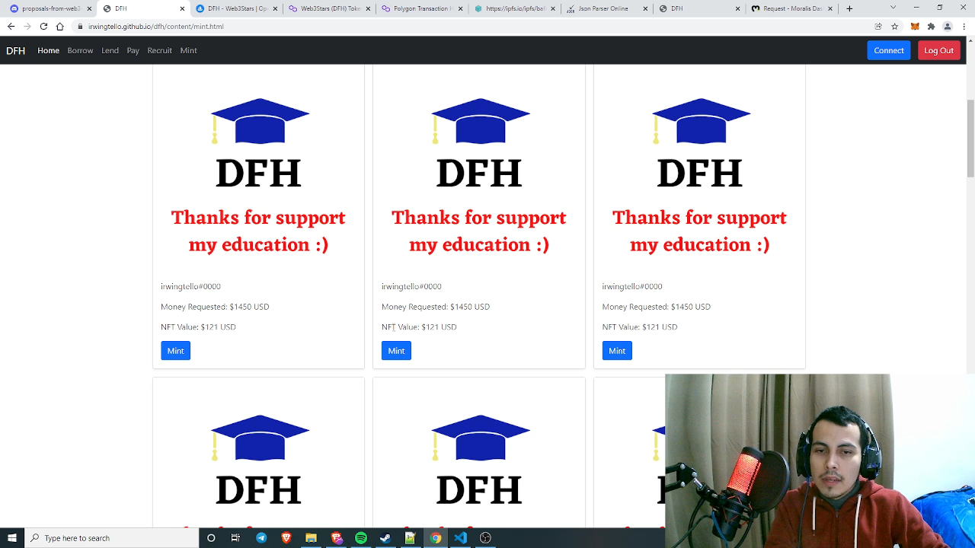This screenshot has height=548, width=975.
Task: Go to Home nav link
Action: coord(48,50)
